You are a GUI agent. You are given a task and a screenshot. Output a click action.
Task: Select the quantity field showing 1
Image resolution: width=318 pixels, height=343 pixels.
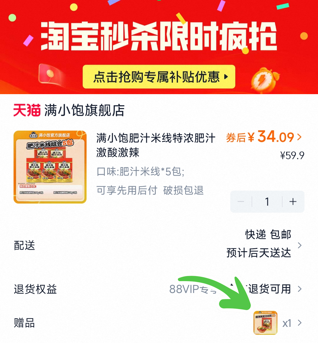pos(267,202)
